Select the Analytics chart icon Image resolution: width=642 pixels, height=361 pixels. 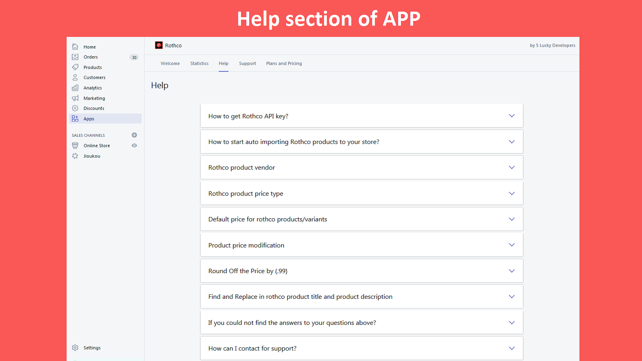tap(75, 87)
